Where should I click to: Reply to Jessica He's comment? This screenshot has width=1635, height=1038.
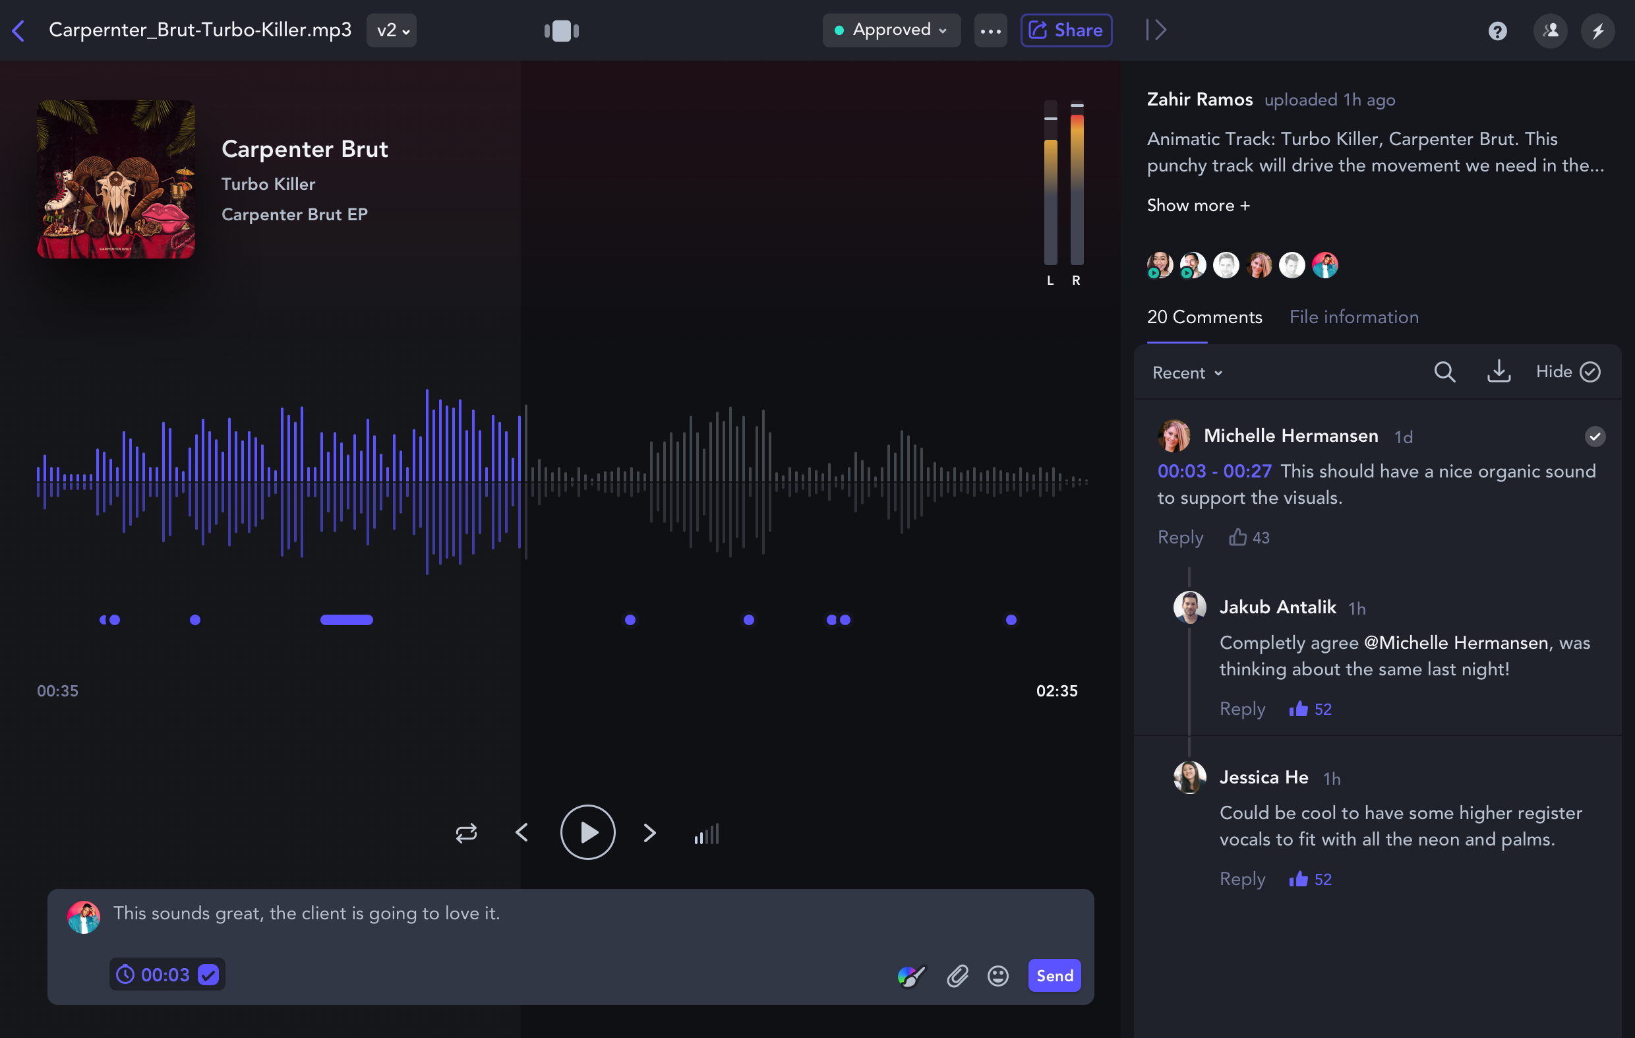click(1243, 878)
